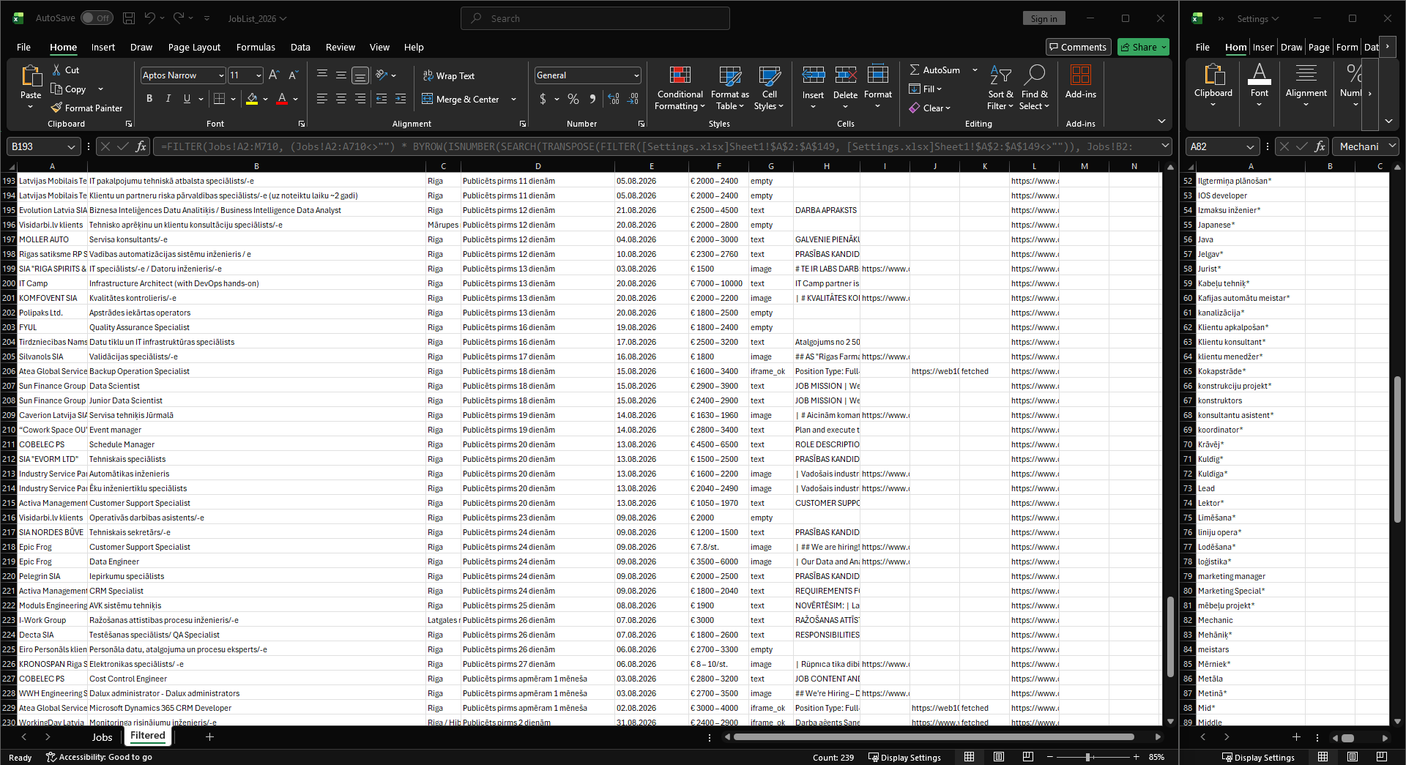Image resolution: width=1406 pixels, height=765 pixels.
Task: Click Format Painter brush
Action: click(x=86, y=108)
